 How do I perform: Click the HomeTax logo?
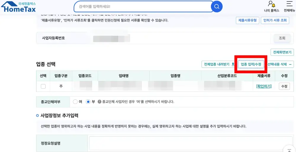click(x=18, y=7)
